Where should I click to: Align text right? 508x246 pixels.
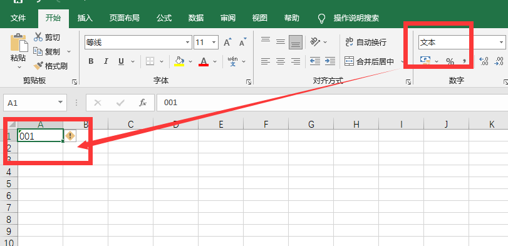click(x=296, y=61)
